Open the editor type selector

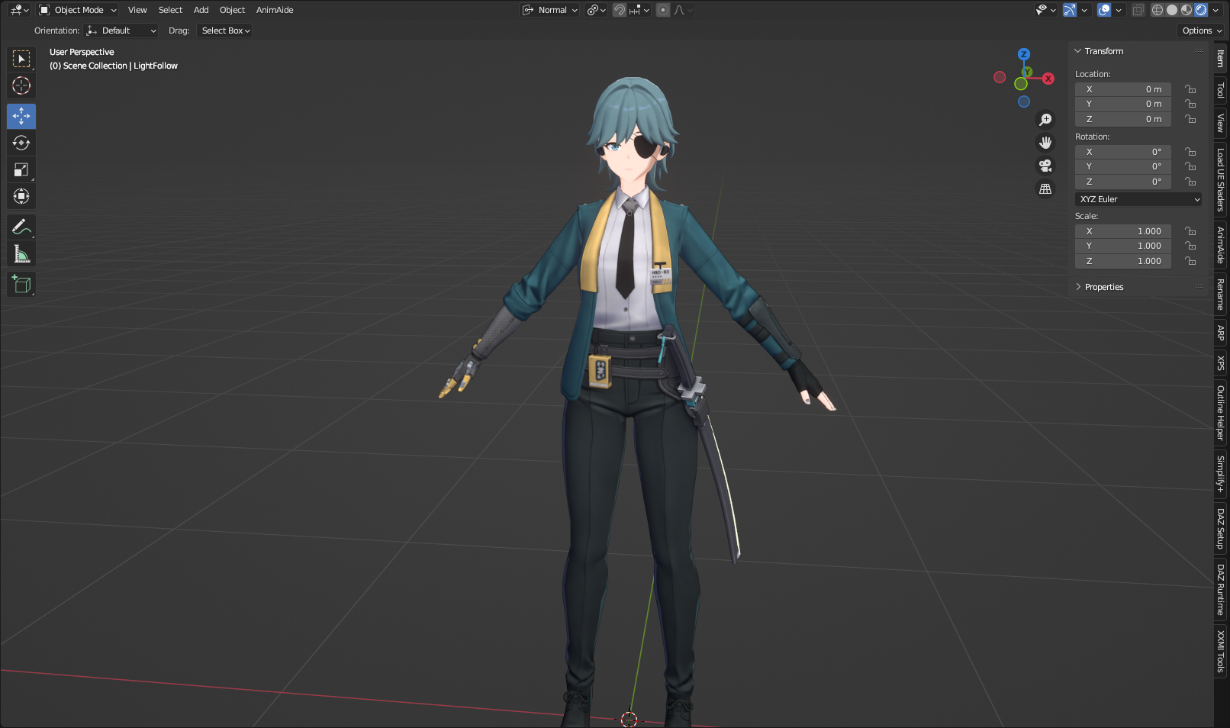[19, 10]
